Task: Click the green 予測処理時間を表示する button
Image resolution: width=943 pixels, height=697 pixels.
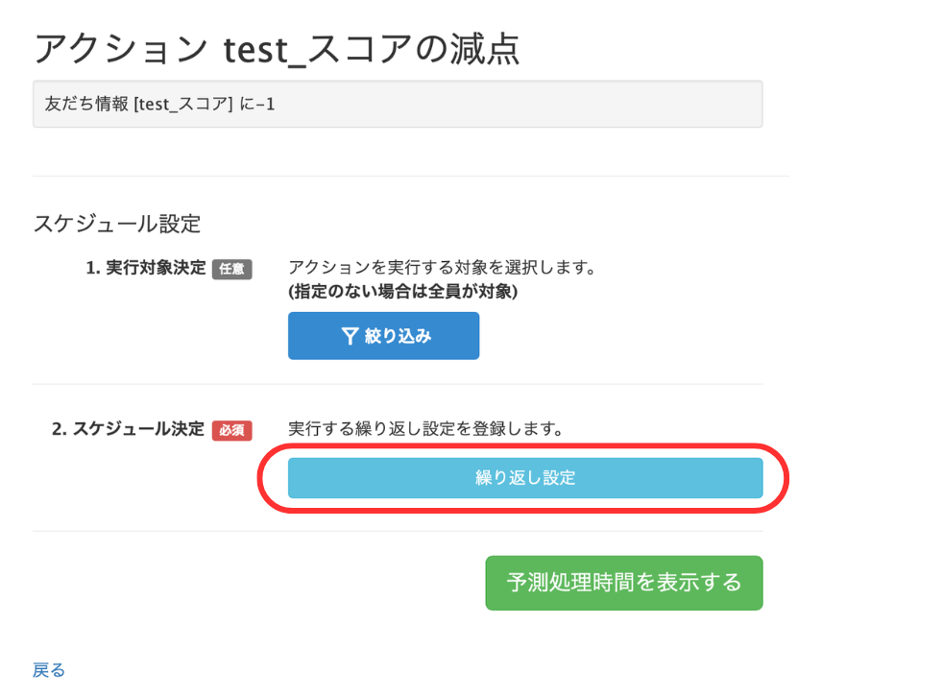Action: click(x=623, y=583)
